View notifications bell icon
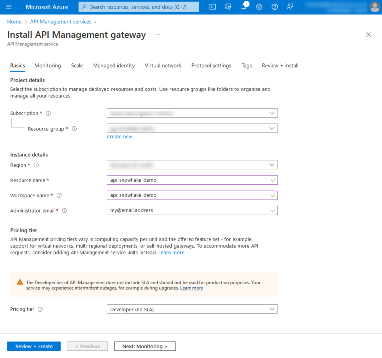 click(x=244, y=7)
